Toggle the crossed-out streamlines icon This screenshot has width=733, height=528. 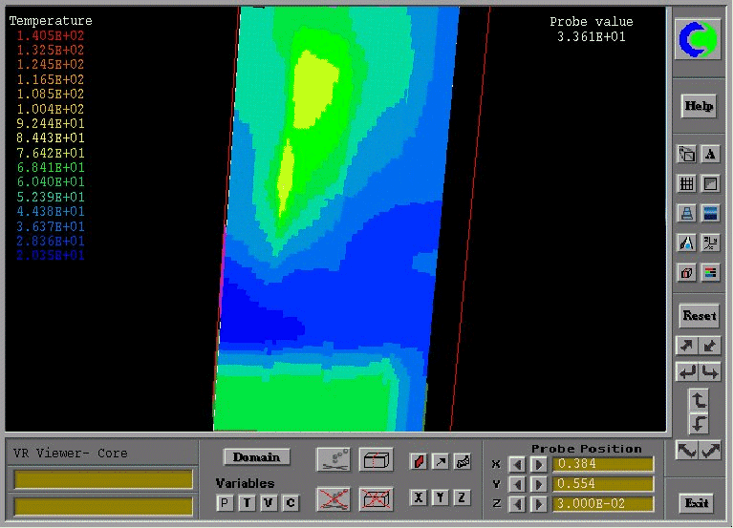pos(332,497)
